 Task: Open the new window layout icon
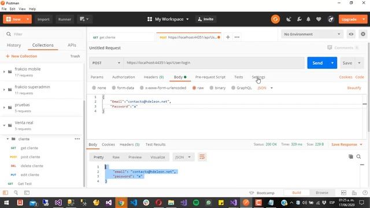84,19
